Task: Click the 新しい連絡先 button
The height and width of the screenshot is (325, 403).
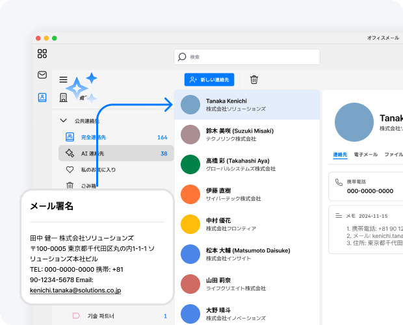Action: click(x=209, y=80)
